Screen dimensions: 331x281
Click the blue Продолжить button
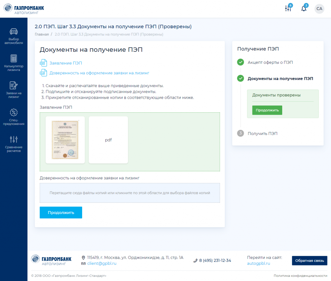tap(61, 212)
